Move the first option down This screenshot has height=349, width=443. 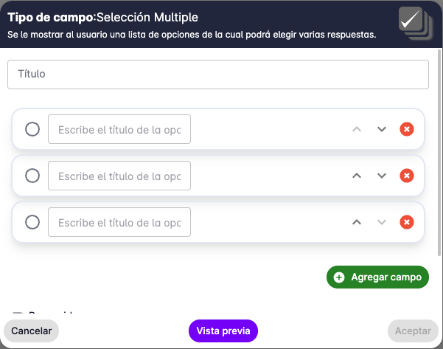click(x=382, y=129)
